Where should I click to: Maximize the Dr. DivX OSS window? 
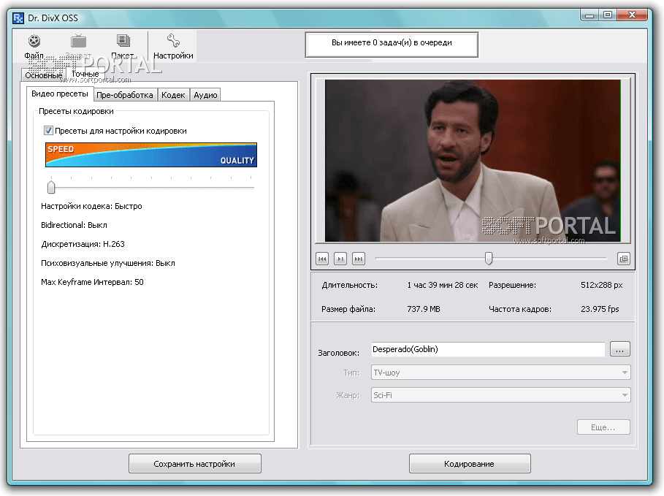tap(608, 15)
